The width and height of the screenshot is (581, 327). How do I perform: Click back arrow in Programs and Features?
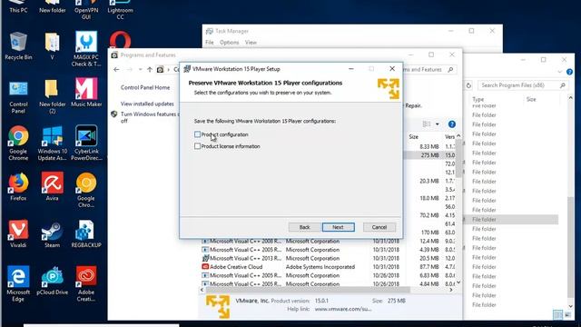[116, 69]
